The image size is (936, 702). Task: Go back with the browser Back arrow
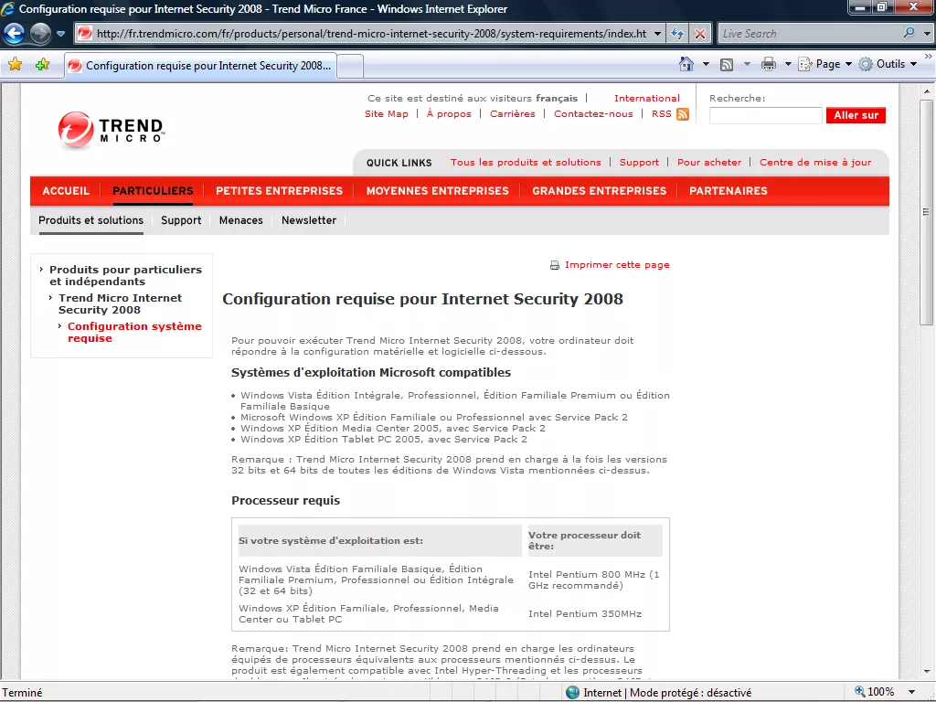click(15, 34)
